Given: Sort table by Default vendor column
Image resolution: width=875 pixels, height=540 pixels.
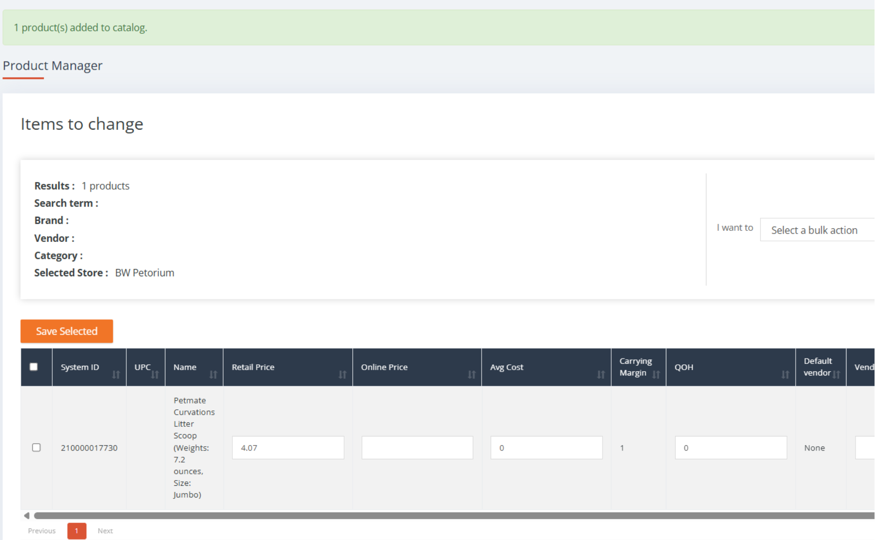Looking at the screenshot, I should (x=836, y=375).
